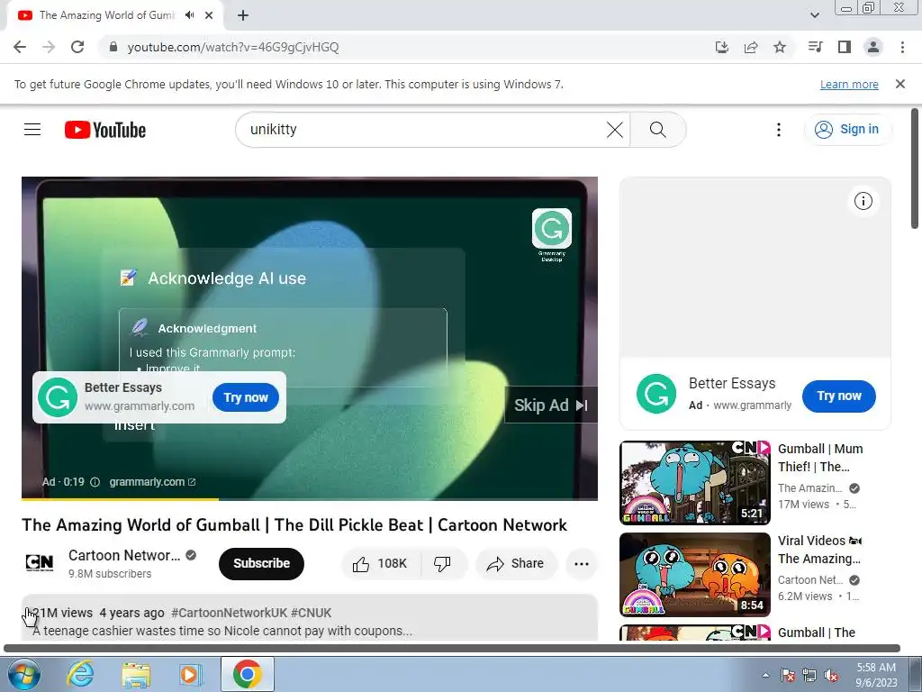This screenshot has height=692, width=922.
Task: Open the Cartoon Network channel avatar
Action: pos(40,563)
